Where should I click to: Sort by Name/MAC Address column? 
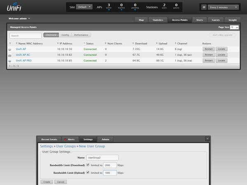(x=29, y=44)
